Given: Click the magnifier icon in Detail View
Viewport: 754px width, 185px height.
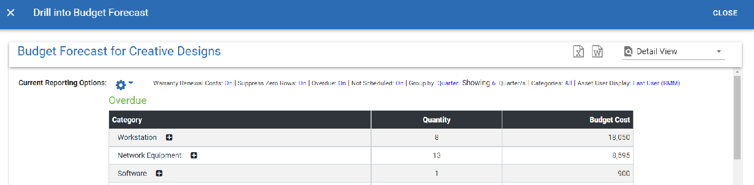Looking at the screenshot, I should [628, 52].
